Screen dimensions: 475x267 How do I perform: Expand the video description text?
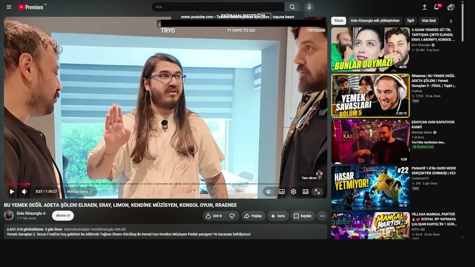(166, 232)
